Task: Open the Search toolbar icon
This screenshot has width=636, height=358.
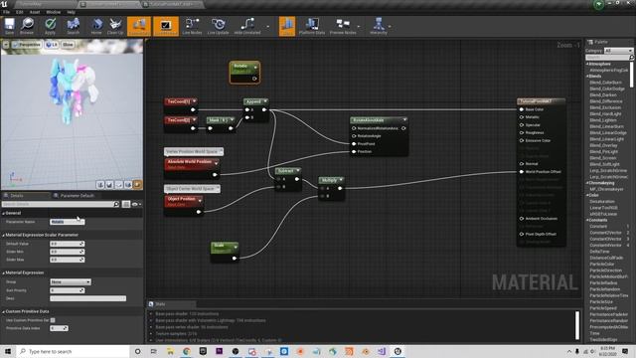Action: 73,27
